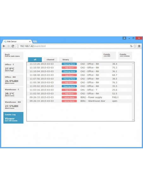Select timestamp 11:13:26 2015-03-03
Image resolution: width=143 pixels, height=185 pixels.
[41, 64]
